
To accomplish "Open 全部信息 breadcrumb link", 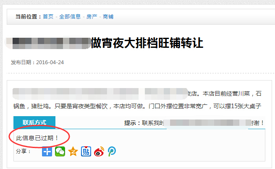I will coord(70,17).
